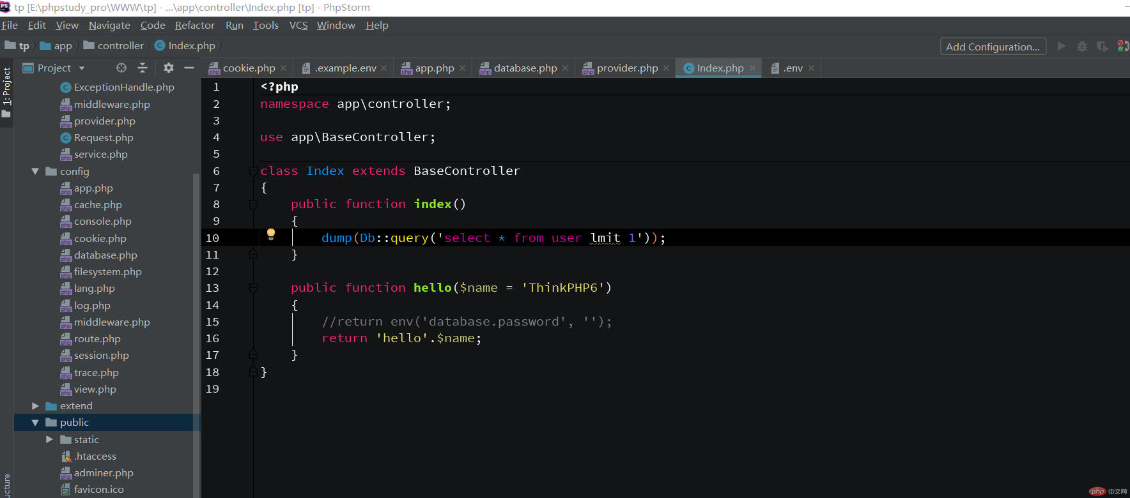
Task: Open the Refactor menu
Action: click(x=195, y=26)
